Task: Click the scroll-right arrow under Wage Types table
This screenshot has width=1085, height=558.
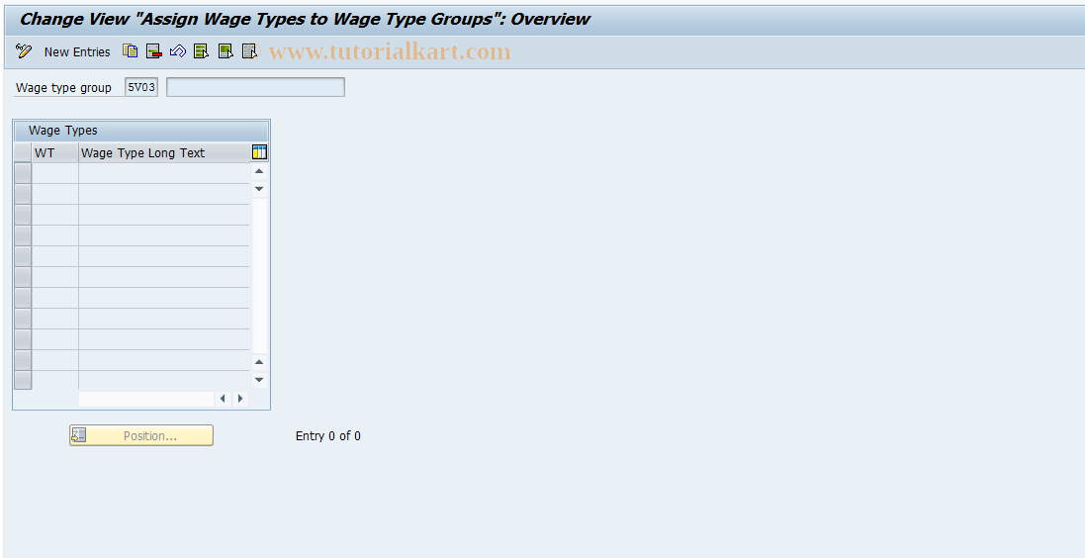Action: click(240, 399)
